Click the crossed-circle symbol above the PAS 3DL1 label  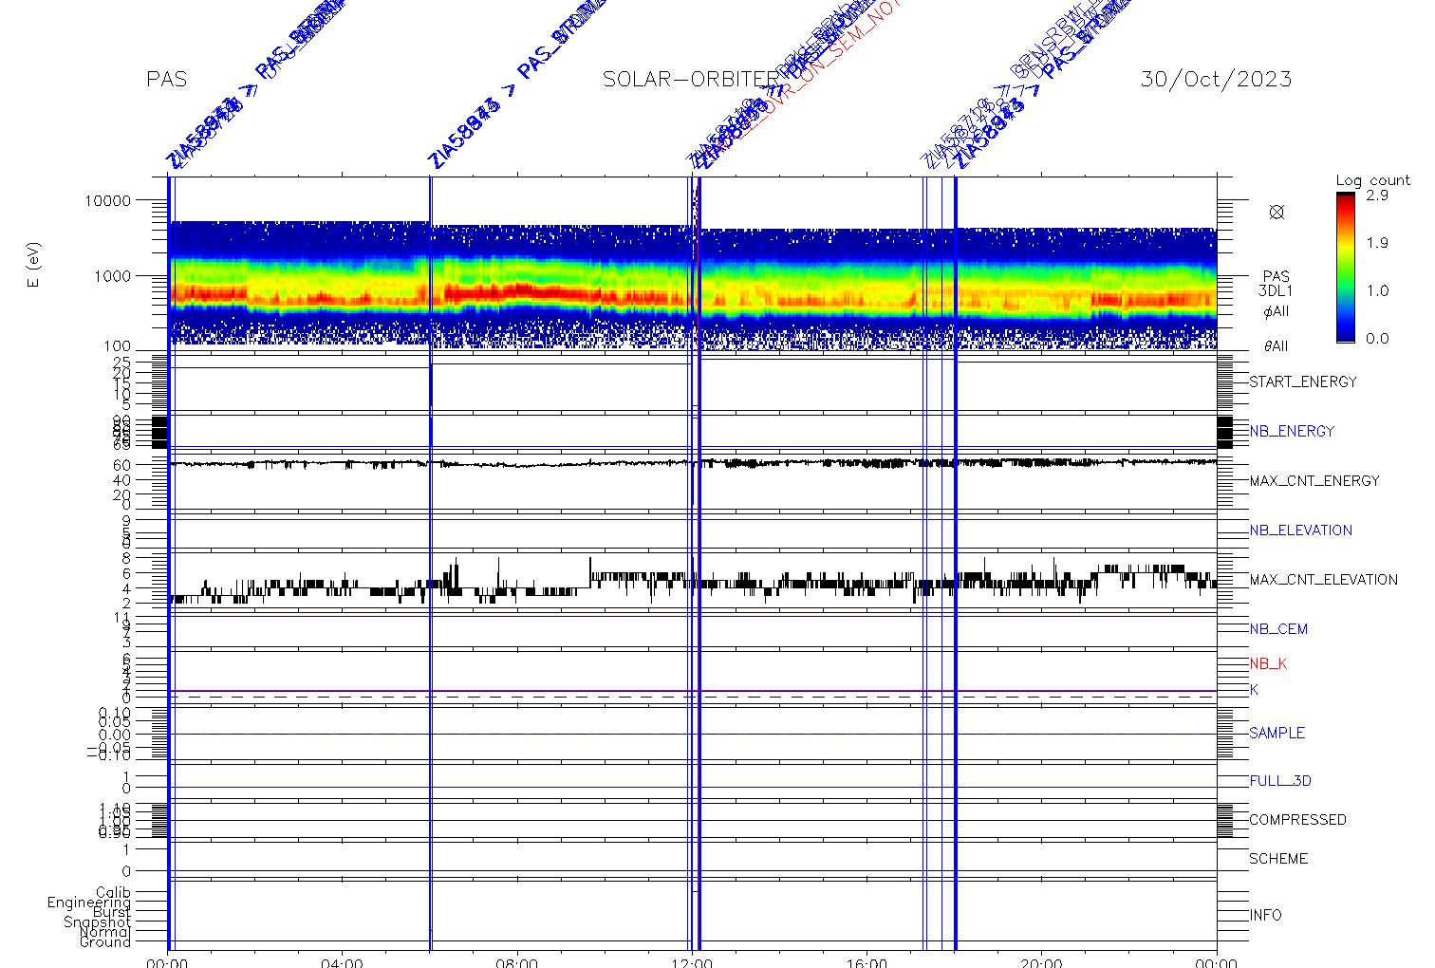1277,213
